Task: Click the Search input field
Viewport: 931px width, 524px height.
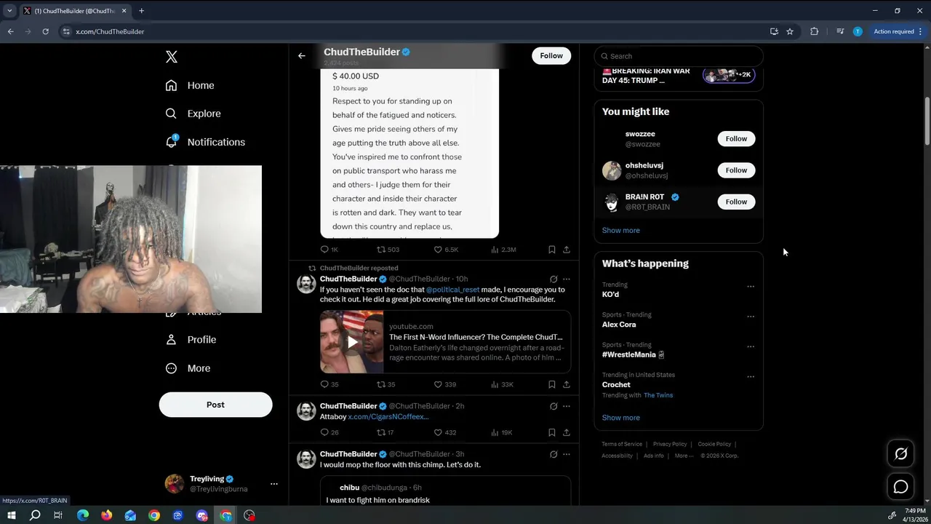Action: 679,56
